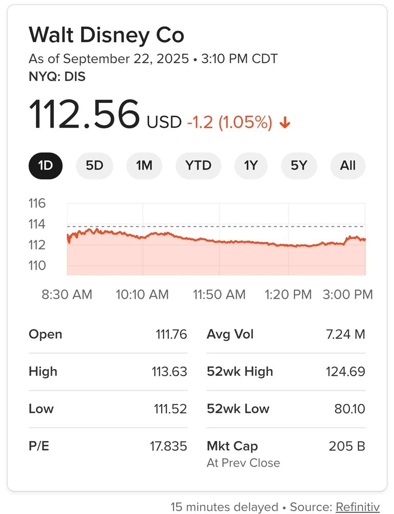Select the 5Y chart range

(x=299, y=166)
